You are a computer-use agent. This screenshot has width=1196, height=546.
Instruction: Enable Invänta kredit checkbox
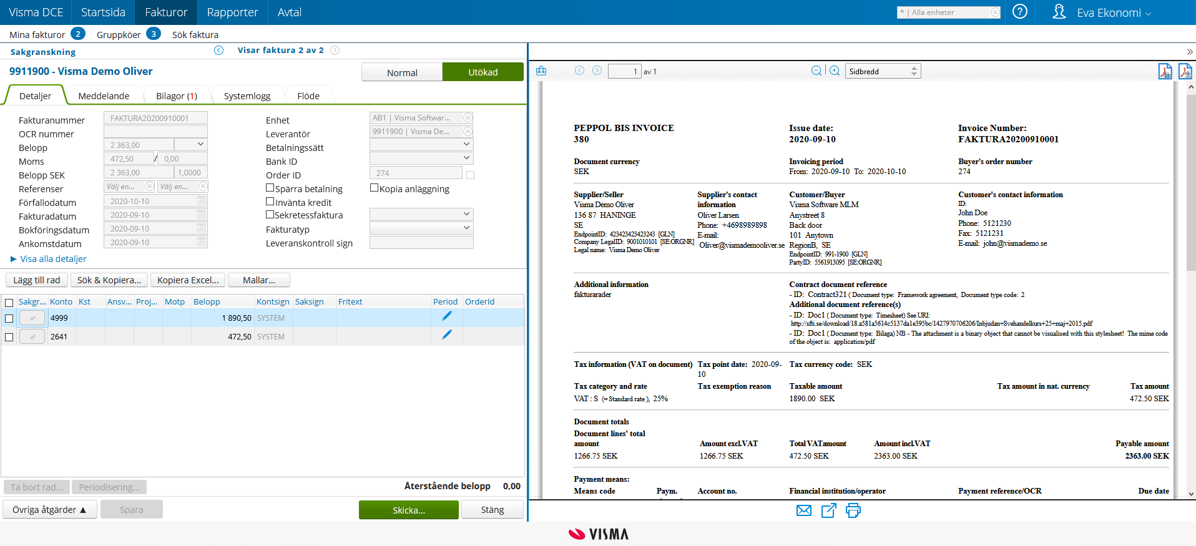[x=270, y=201]
